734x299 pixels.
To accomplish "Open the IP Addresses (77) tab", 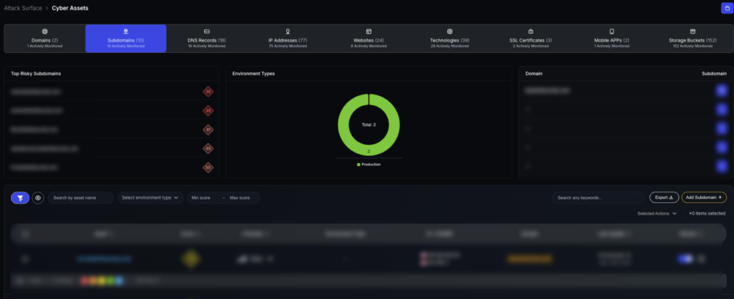I will [x=287, y=39].
